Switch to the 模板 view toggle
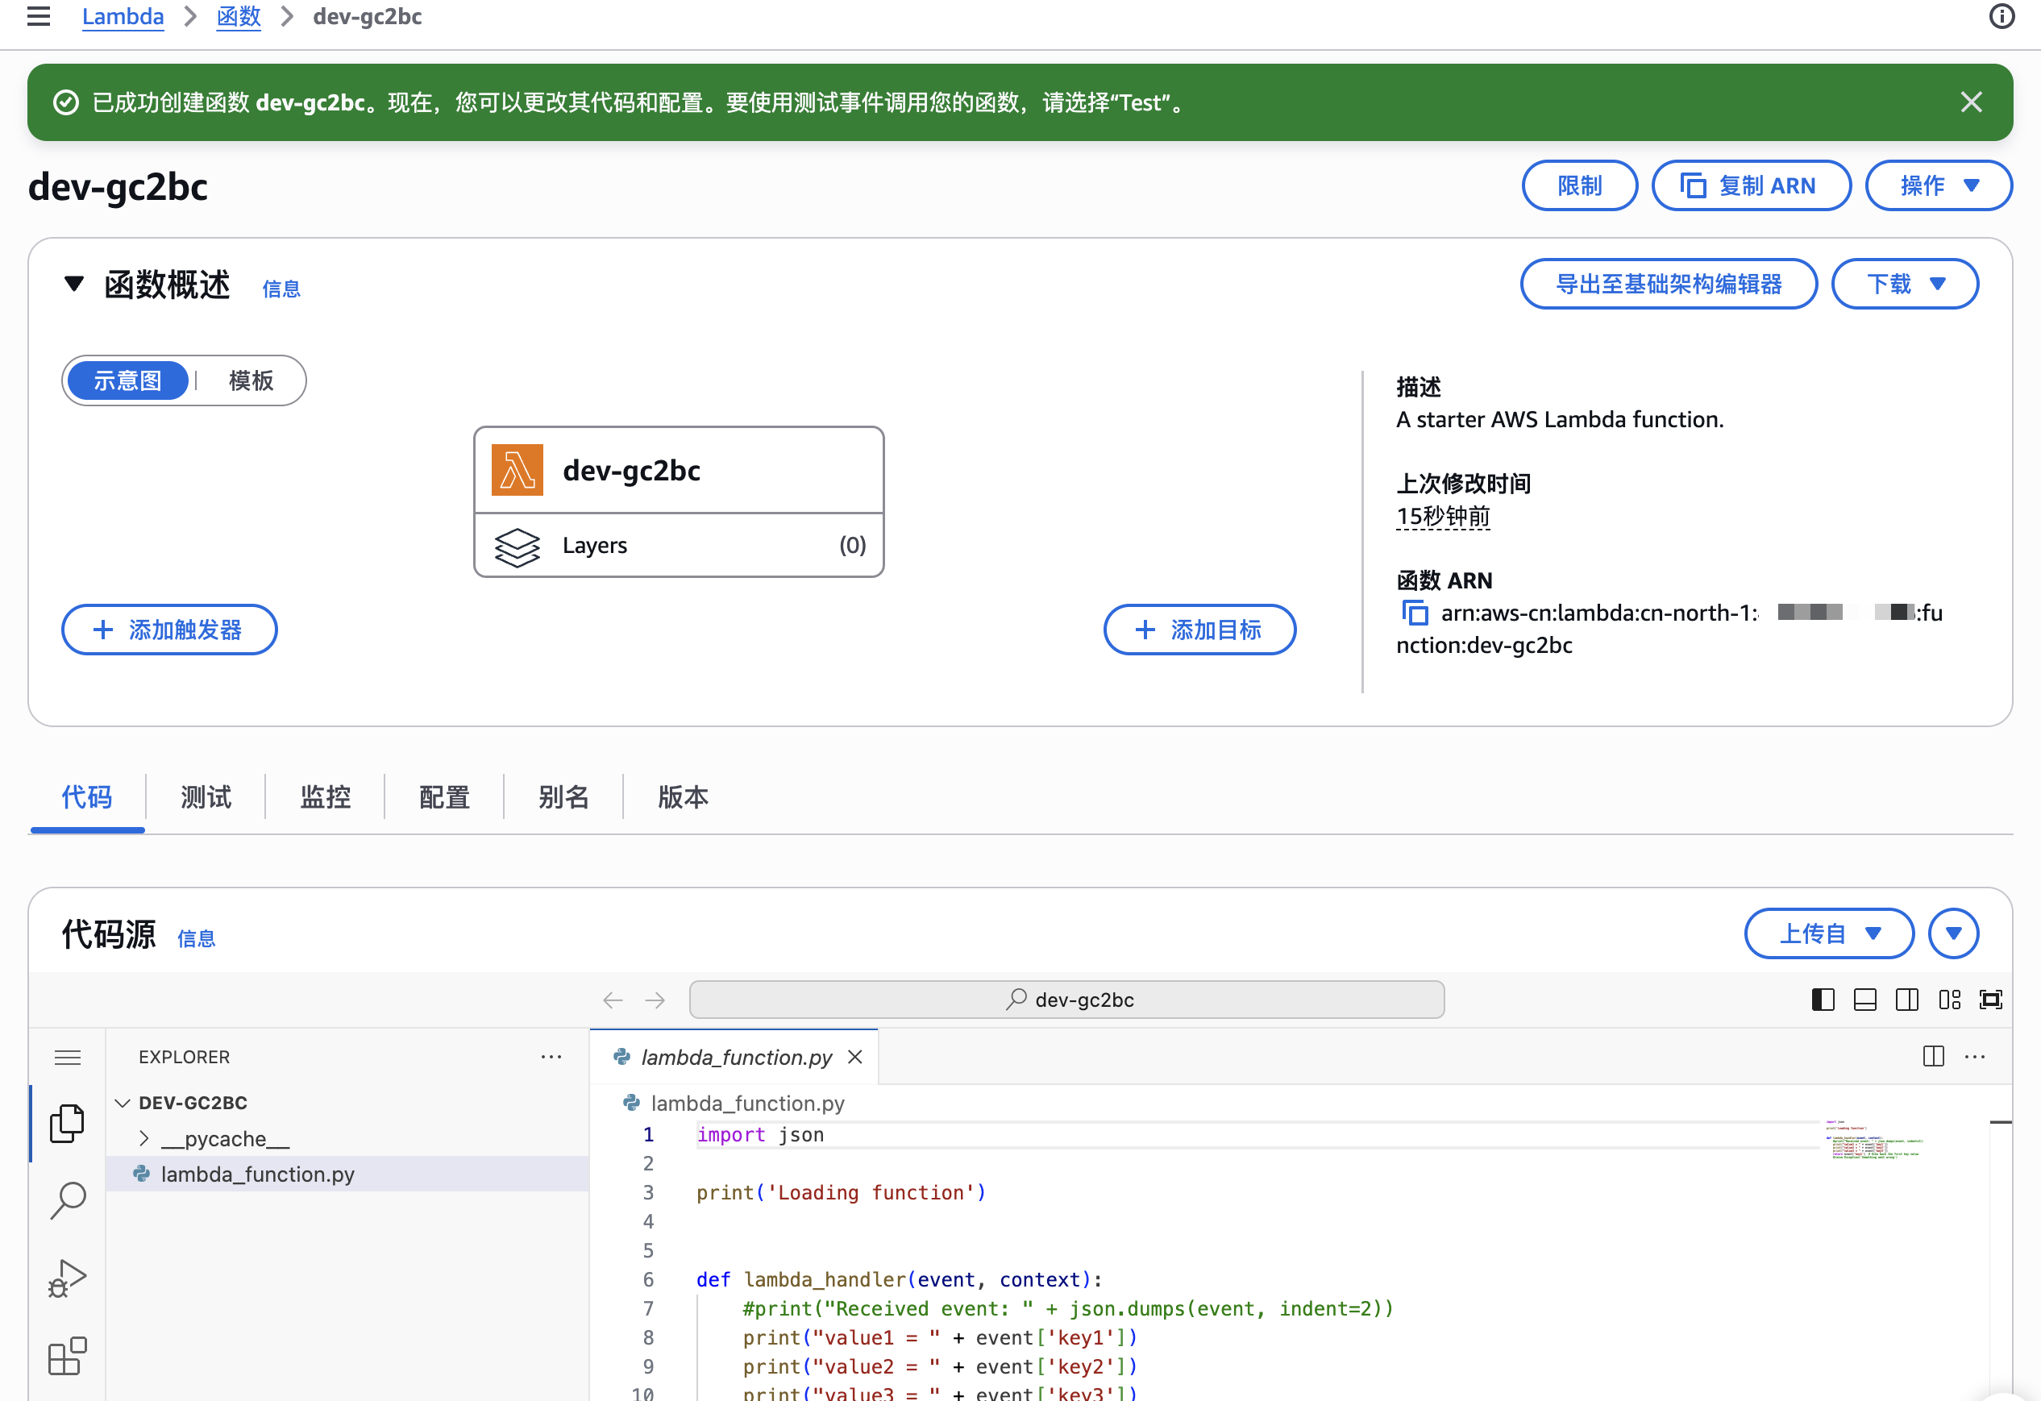2041x1401 pixels. click(251, 380)
